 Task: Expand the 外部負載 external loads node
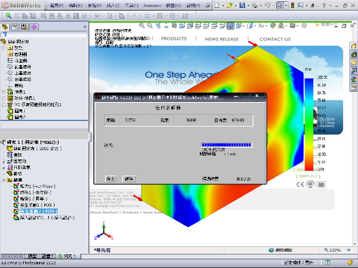tap(4, 167)
